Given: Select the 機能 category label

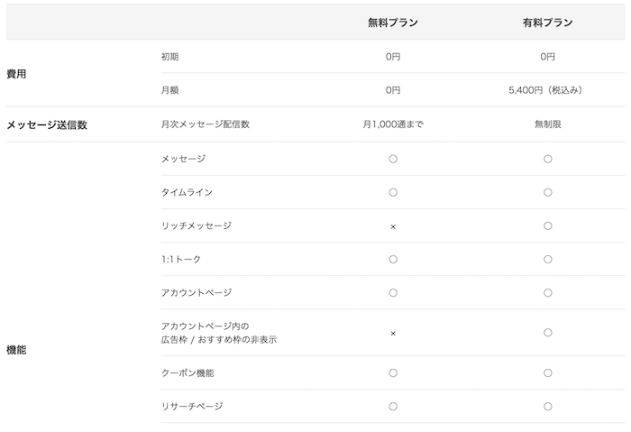Looking at the screenshot, I should pyautogui.click(x=16, y=350).
